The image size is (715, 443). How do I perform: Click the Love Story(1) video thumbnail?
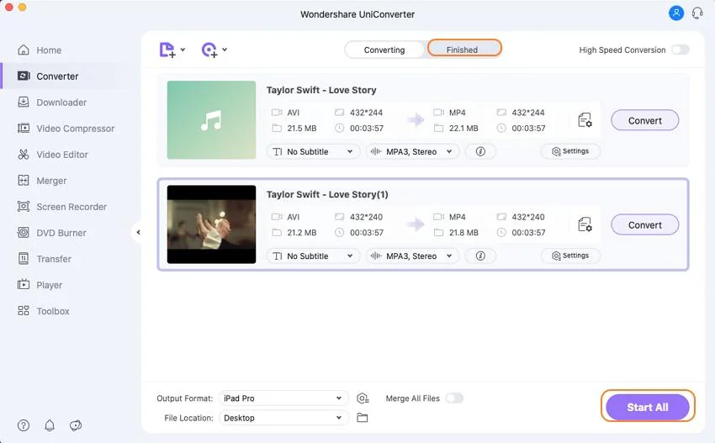(211, 224)
